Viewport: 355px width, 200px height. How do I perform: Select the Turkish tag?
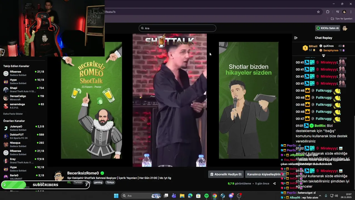click(78, 182)
